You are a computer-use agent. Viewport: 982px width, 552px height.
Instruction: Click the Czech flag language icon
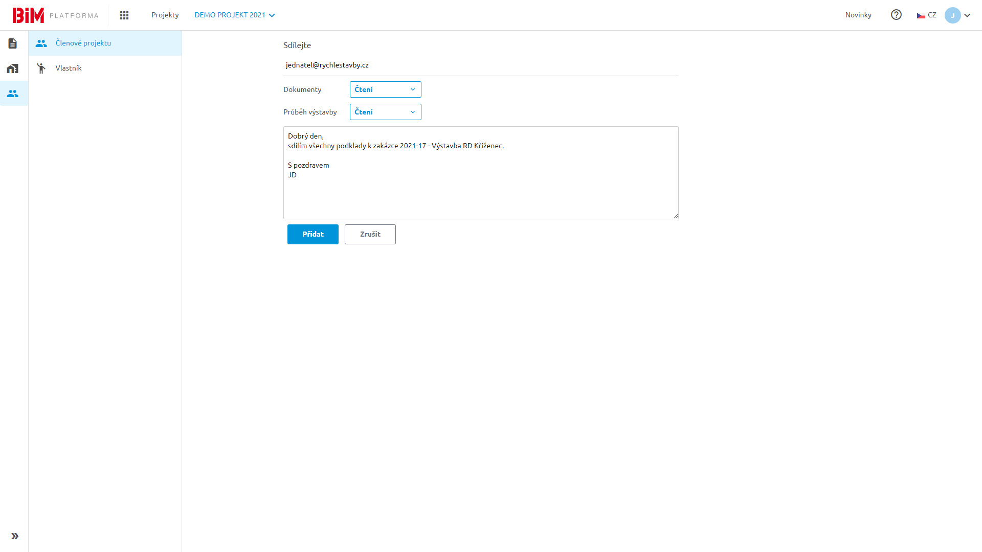point(921,15)
